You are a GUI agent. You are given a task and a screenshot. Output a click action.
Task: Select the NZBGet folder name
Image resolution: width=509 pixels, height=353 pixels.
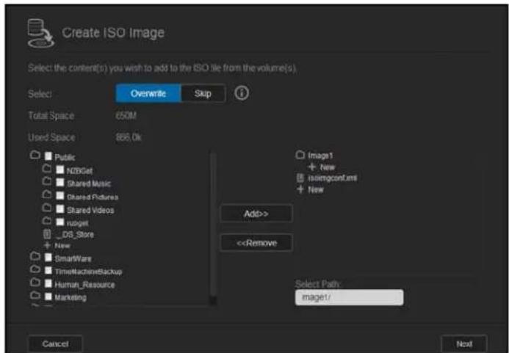click(80, 171)
